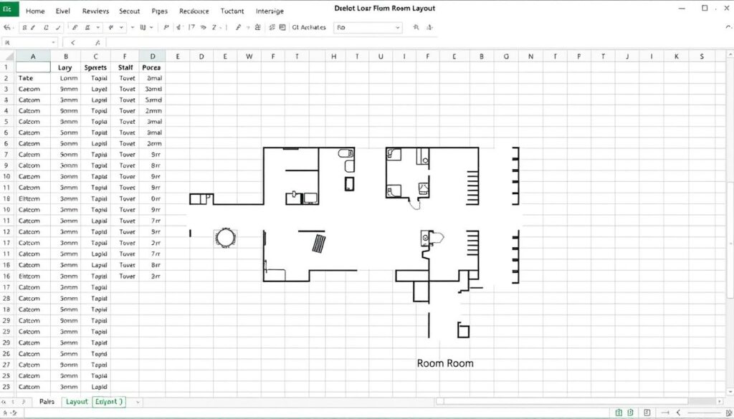
Task: Click the list-panel icon left of Gt Archates
Action: 282,28
